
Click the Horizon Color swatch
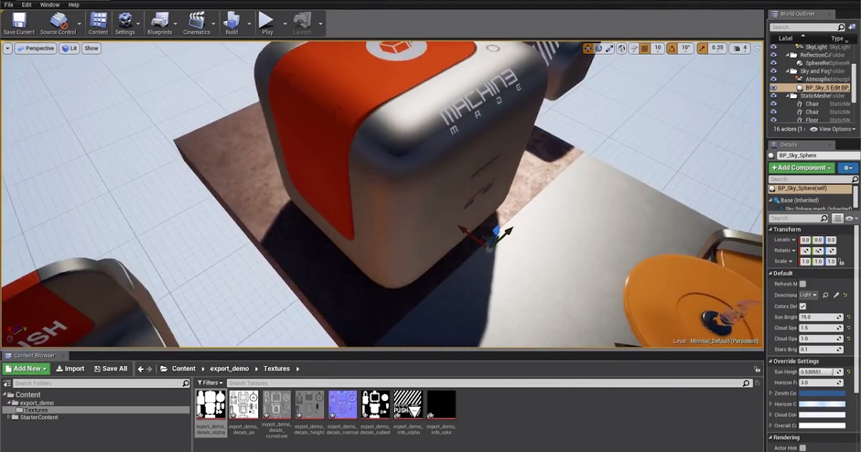[x=822, y=404]
